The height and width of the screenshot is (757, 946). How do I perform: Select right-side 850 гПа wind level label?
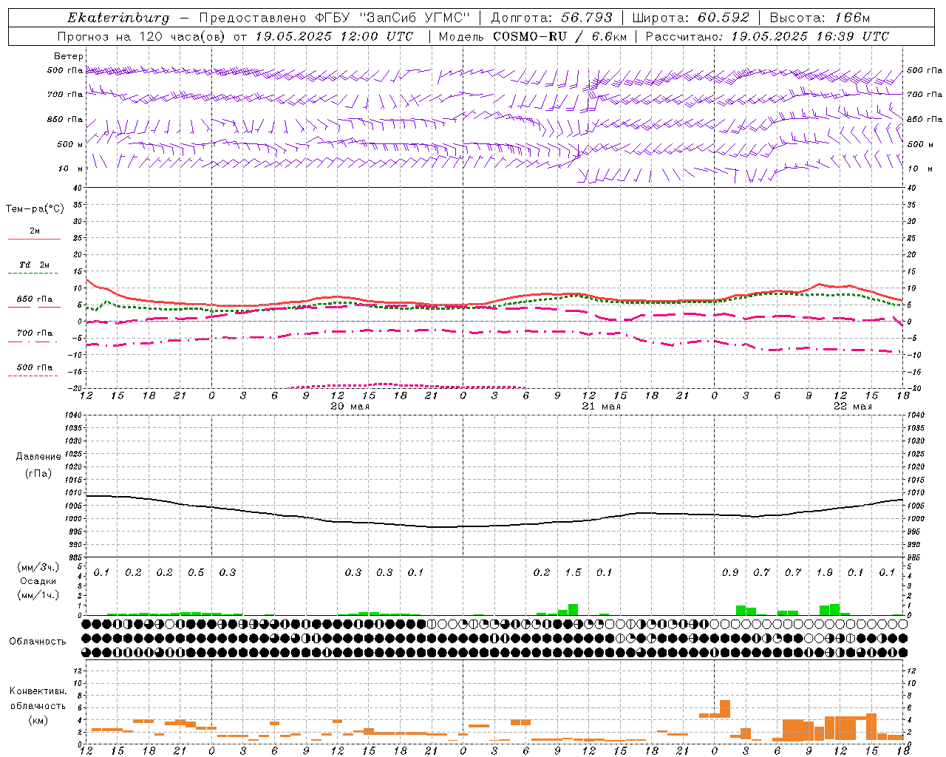point(925,119)
